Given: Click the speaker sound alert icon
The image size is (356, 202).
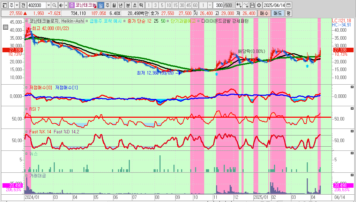Looking at the screenshot, I should 61,5.
